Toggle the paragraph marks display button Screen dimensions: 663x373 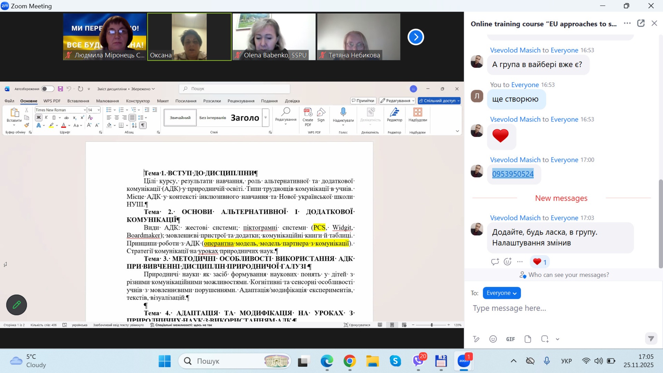tap(143, 125)
